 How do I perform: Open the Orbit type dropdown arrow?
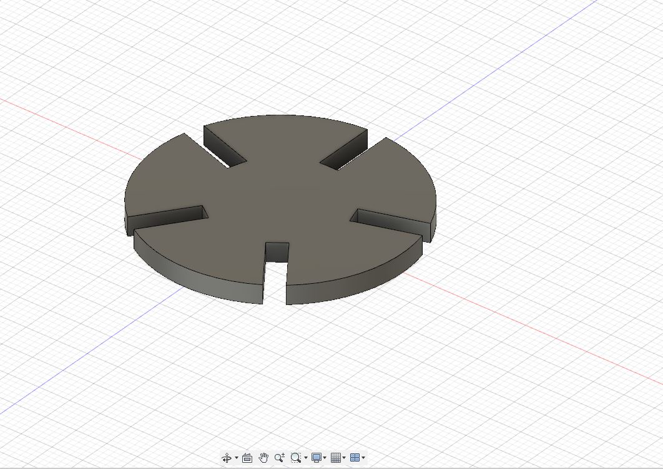pyautogui.click(x=237, y=458)
